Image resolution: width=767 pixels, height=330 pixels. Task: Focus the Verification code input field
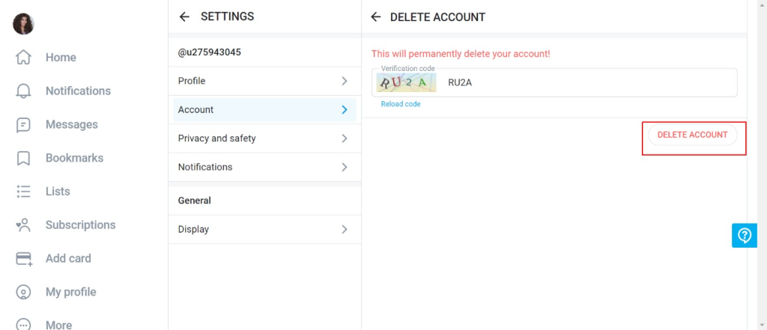(554, 82)
